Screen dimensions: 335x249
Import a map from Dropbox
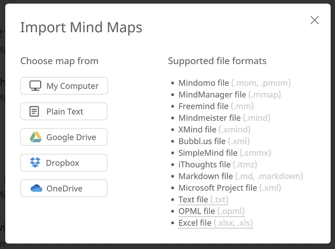point(64,163)
